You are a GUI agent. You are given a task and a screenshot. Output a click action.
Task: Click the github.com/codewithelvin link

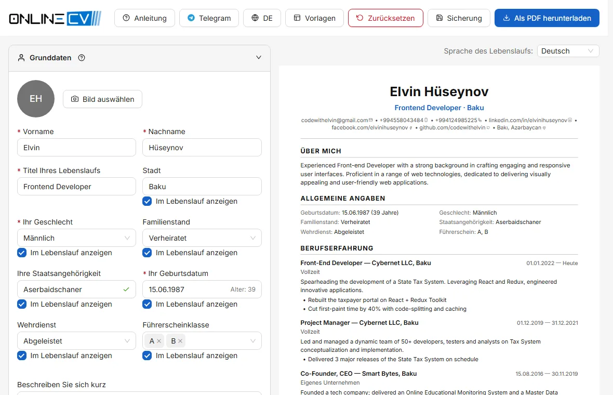point(452,127)
